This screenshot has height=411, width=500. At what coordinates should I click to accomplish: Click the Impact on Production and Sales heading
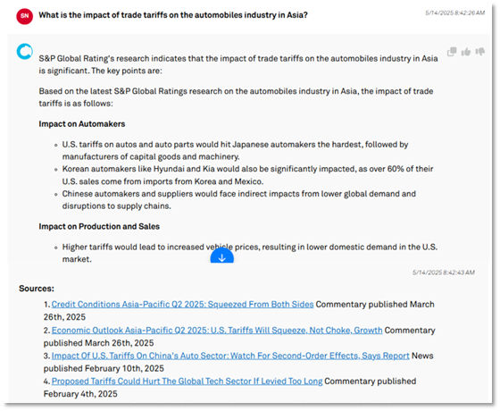coord(99,226)
